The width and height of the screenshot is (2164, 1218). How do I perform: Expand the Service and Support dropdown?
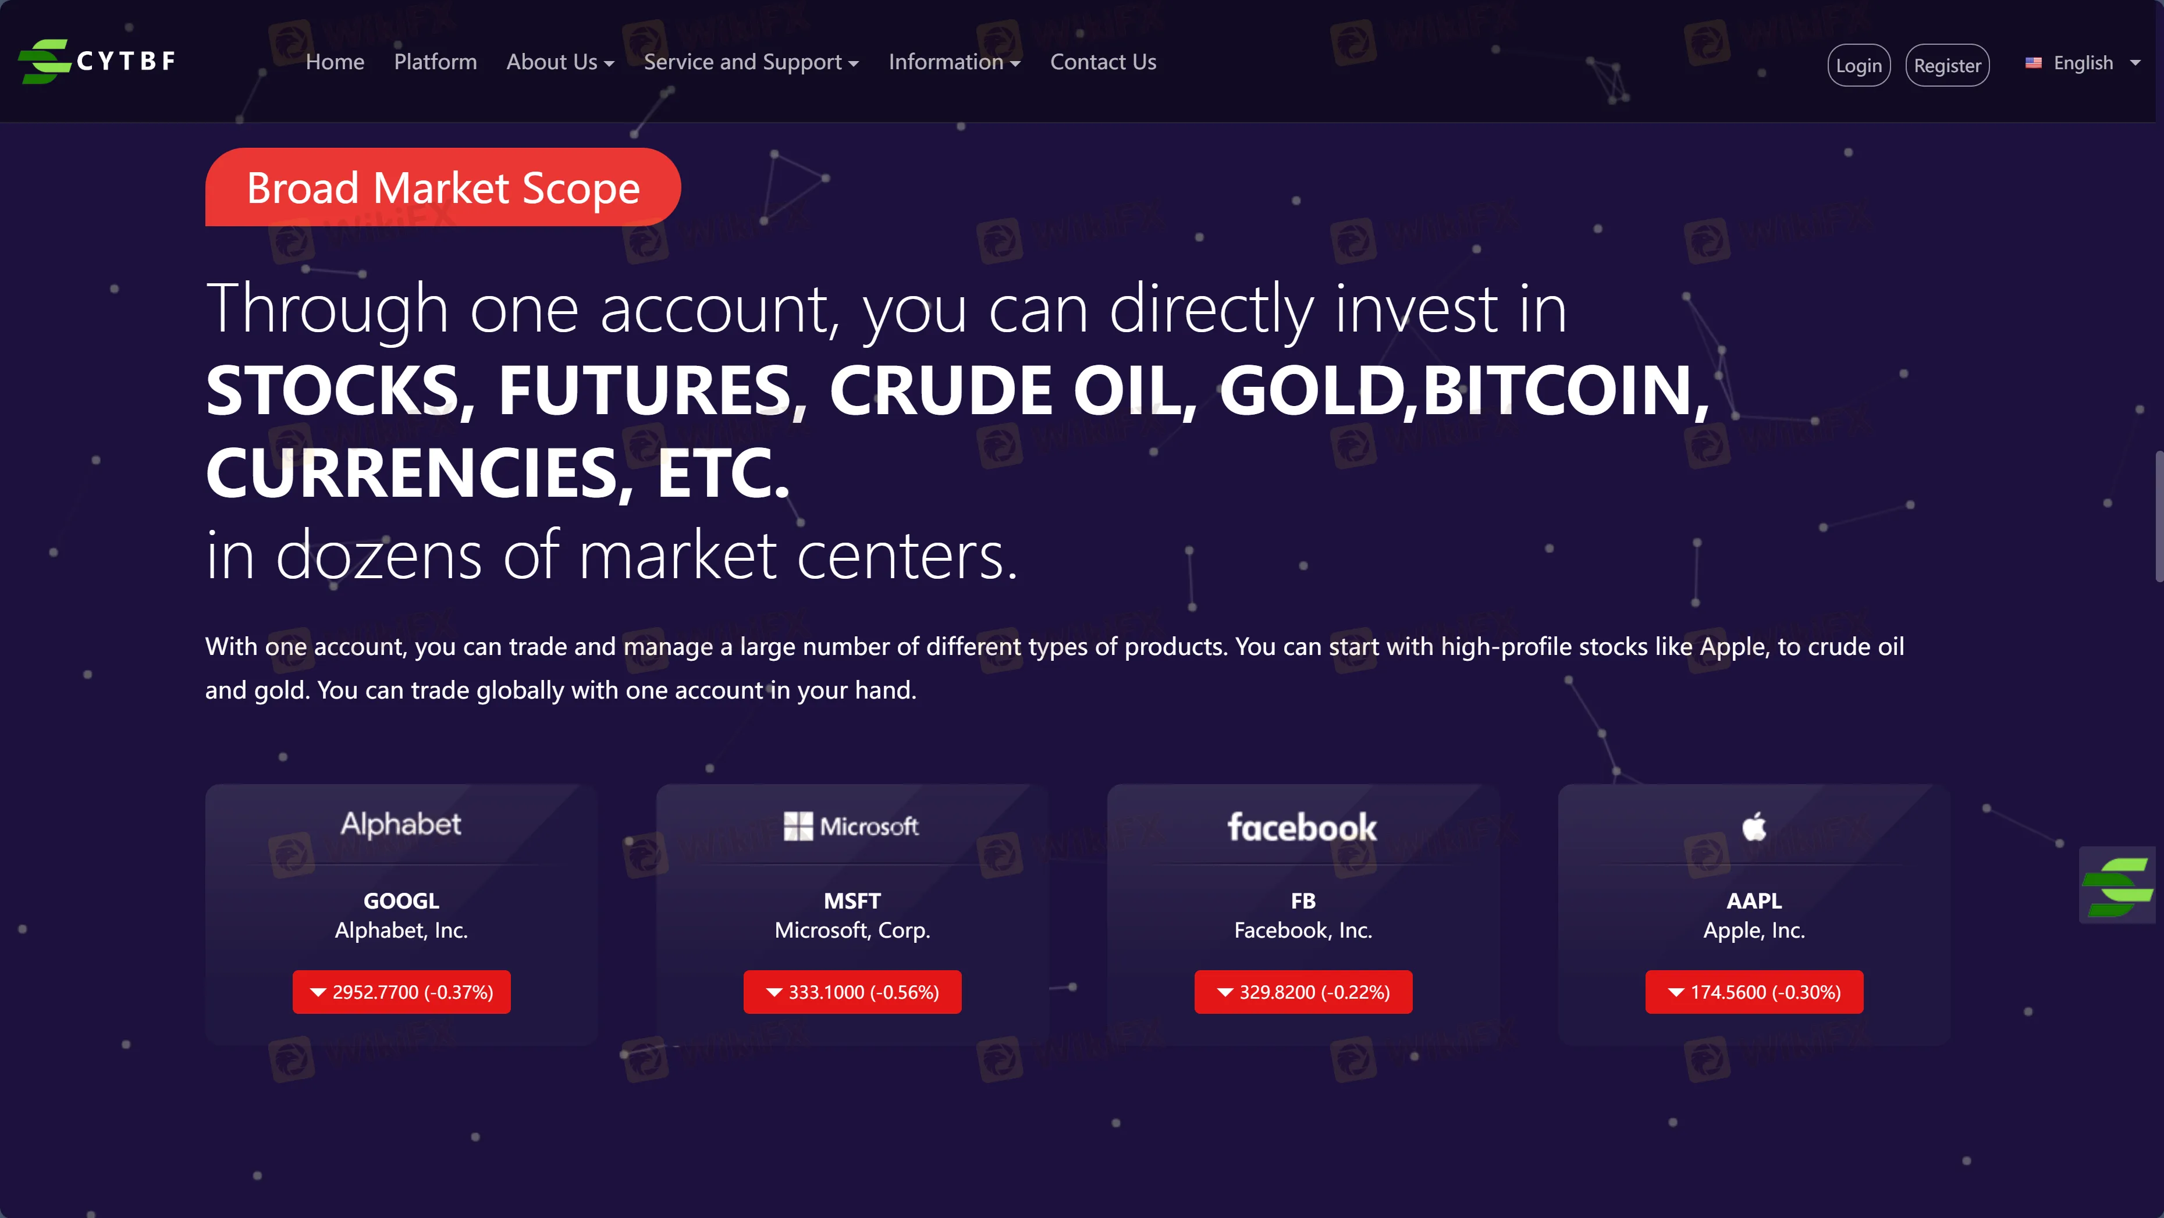click(750, 62)
